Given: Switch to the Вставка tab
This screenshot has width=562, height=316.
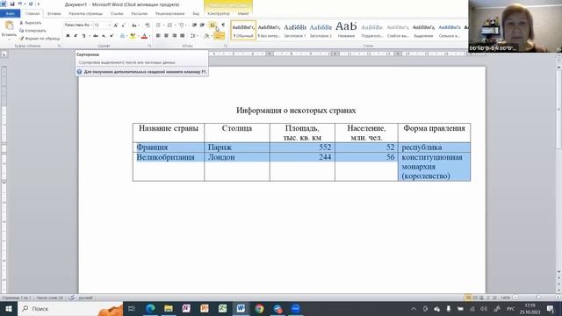Looking at the screenshot, I should (x=54, y=14).
